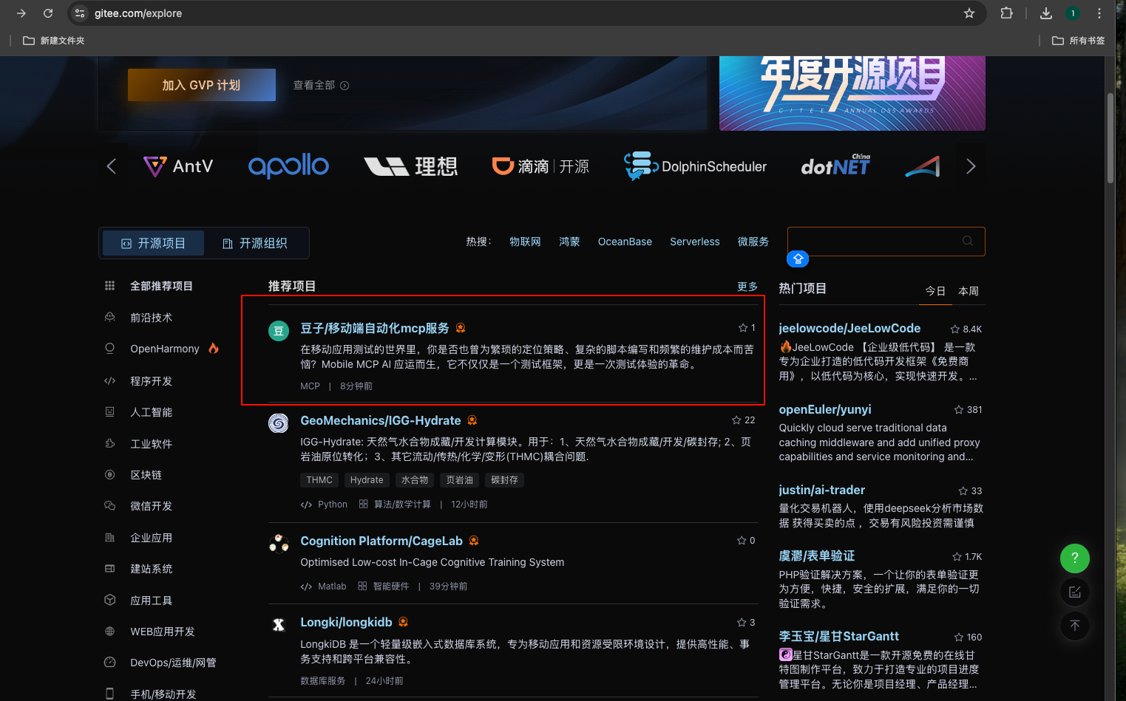Open the browser extensions puzzle icon
The width and height of the screenshot is (1126, 701).
pyautogui.click(x=1006, y=13)
